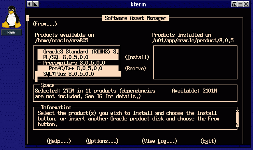The width and height of the screenshot is (253, 150).
Task: Click the (Exit) button
Action: [208, 141]
